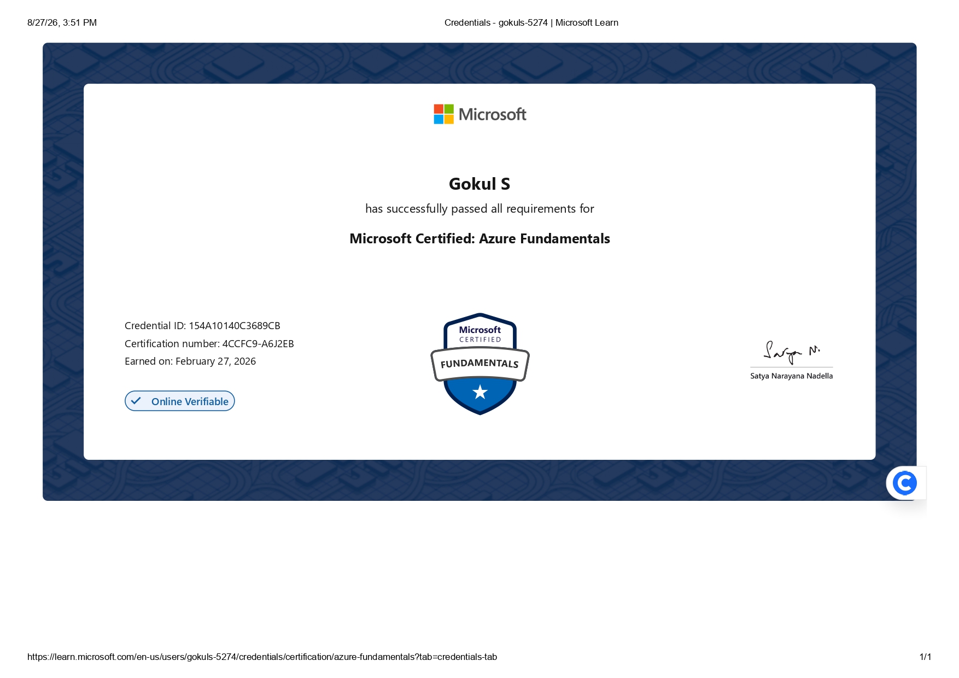Select Credential ID 154A10140C3689CB line
The height and width of the screenshot is (678, 959).
point(202,326)
